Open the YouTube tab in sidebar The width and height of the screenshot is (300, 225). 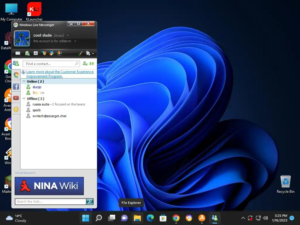pos(16,98)
